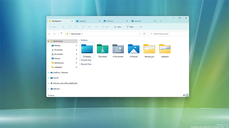Screen dimensions: 229x128
Task: Open the Filter dropdown menu
Action: click(x=131, y=27)
